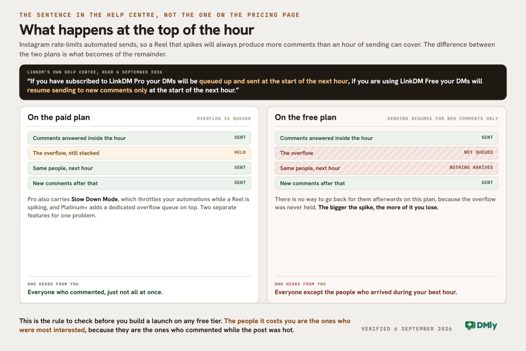Click the 'On the free plan' heading
The height and width of the screenshot is (351, 526).
(305, 118)
